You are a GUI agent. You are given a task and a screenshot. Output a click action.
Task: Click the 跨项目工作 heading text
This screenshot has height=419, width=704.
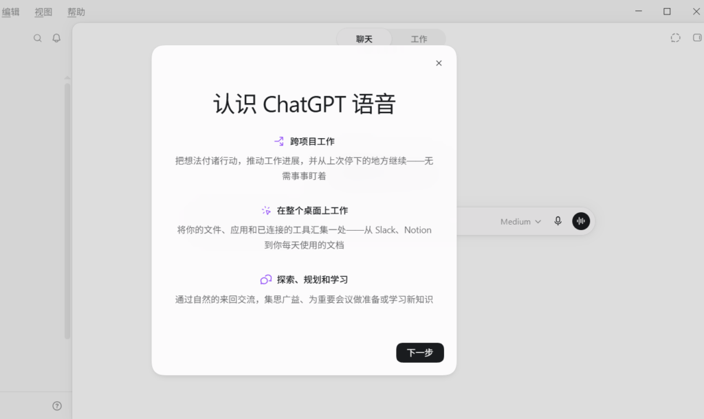pyautogui.click(x=313, y=141)
